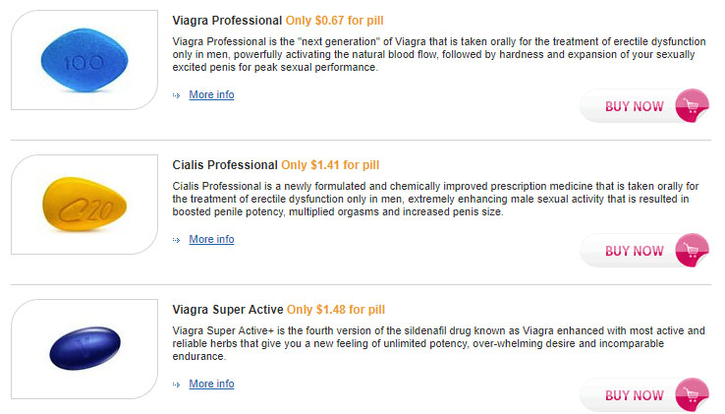Click arrow bullet beside Cialis Professional More info

click(177, 240)
